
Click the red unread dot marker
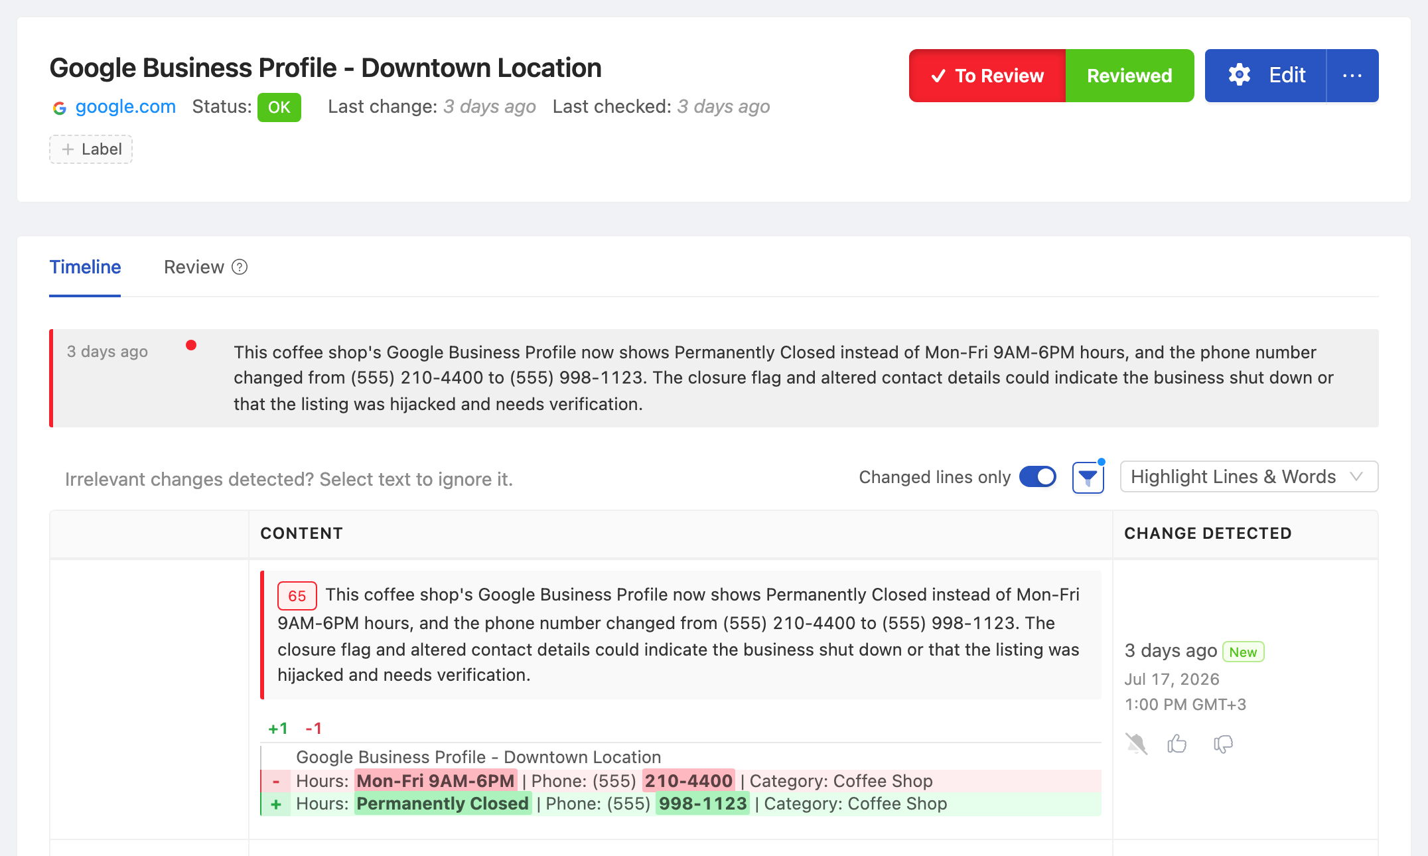coord(191,345)
